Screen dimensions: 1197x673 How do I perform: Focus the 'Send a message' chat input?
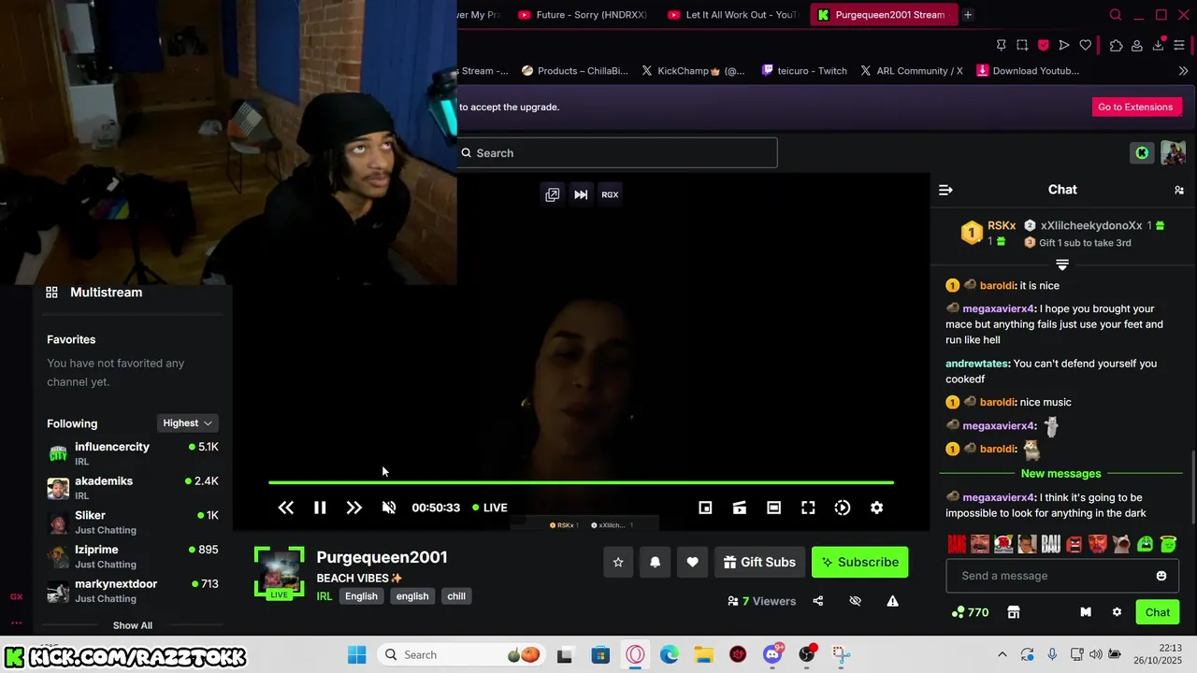coord(1061,576)
